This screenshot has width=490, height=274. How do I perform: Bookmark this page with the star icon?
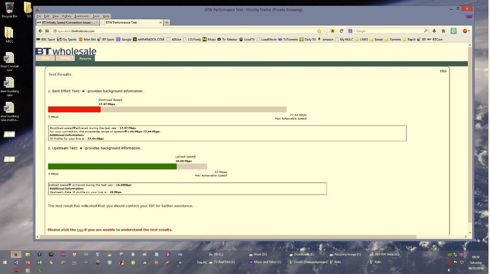pyautogui.click(x=319, y=31)
